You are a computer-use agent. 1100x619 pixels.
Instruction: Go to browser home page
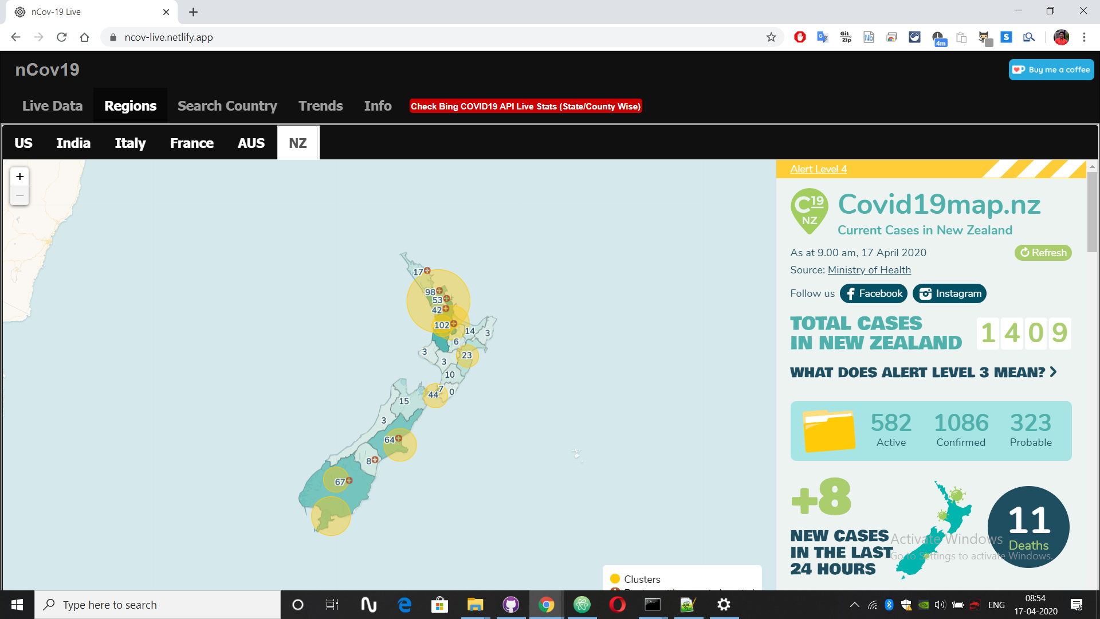[85, 37]
